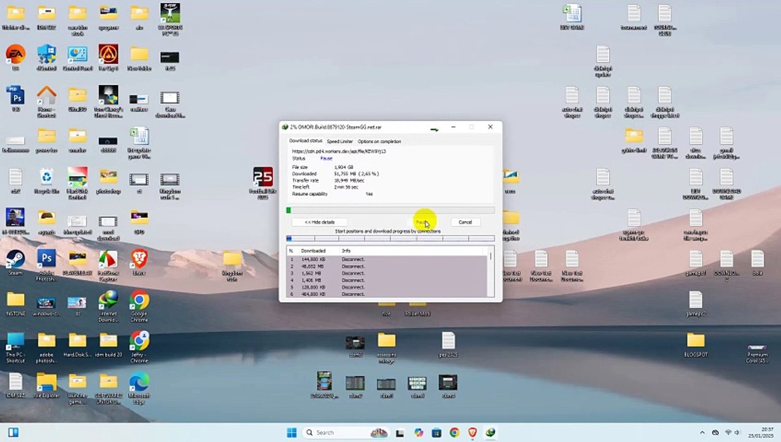This screenshot has height=442, width=781.
Task: Select connection row 6 with 464,000 KB
Action: 387,294
